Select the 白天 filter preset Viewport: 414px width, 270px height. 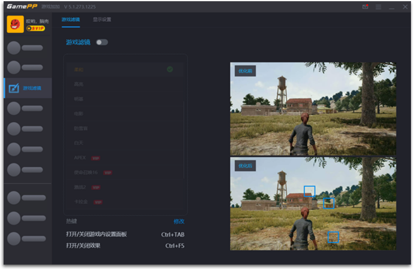coord(125,143)
